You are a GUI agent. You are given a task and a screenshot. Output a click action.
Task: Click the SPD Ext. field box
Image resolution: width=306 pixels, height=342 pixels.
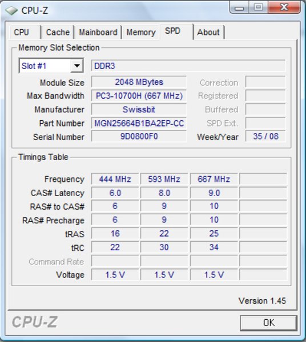(265, 123)
